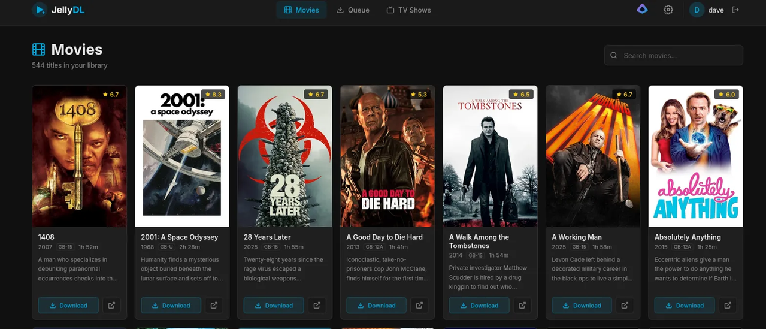Click the "1968" year text
Image resolution: width=766 pixels, height=329 pixels.
147,247
